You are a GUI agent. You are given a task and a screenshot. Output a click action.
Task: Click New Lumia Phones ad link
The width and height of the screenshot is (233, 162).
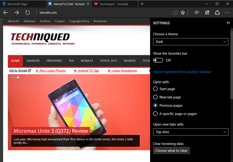(51, 71)
